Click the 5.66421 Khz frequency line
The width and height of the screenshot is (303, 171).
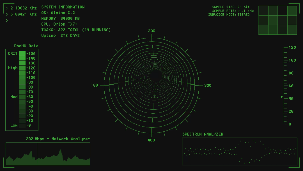tap(21, 14)
